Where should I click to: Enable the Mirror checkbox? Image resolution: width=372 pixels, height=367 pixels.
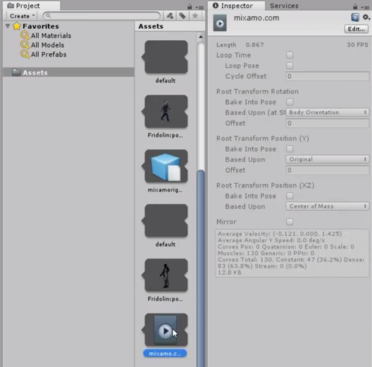[x=290, y=222]
